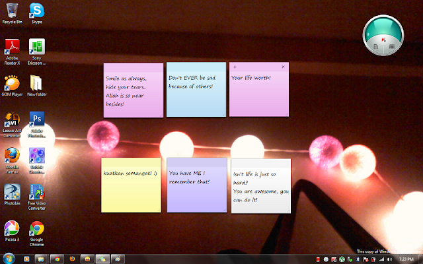423x264 pixels.
Task: Select the Google Chrome desktop shortcut
Action: click(37, 234)
